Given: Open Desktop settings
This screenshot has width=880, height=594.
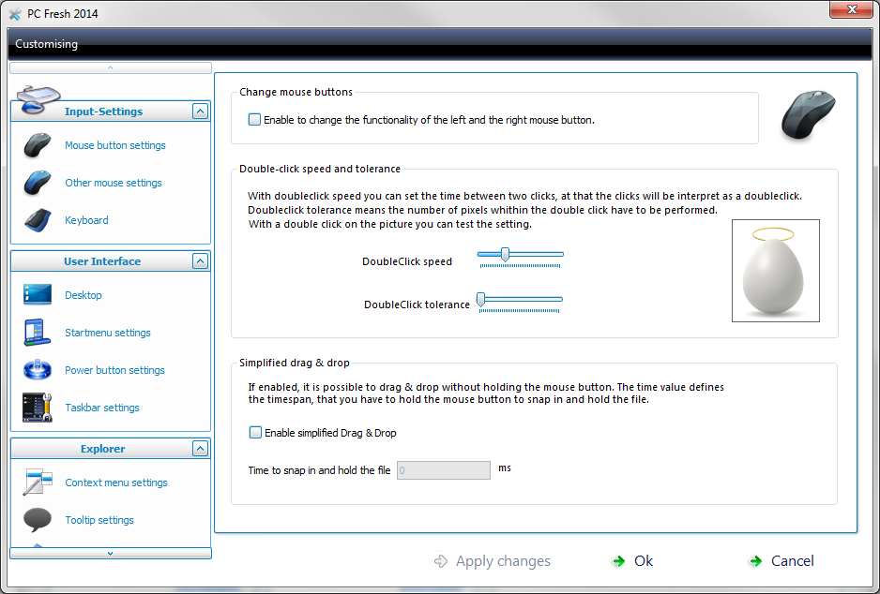Looking at the screenshot, I should [83, 295].
